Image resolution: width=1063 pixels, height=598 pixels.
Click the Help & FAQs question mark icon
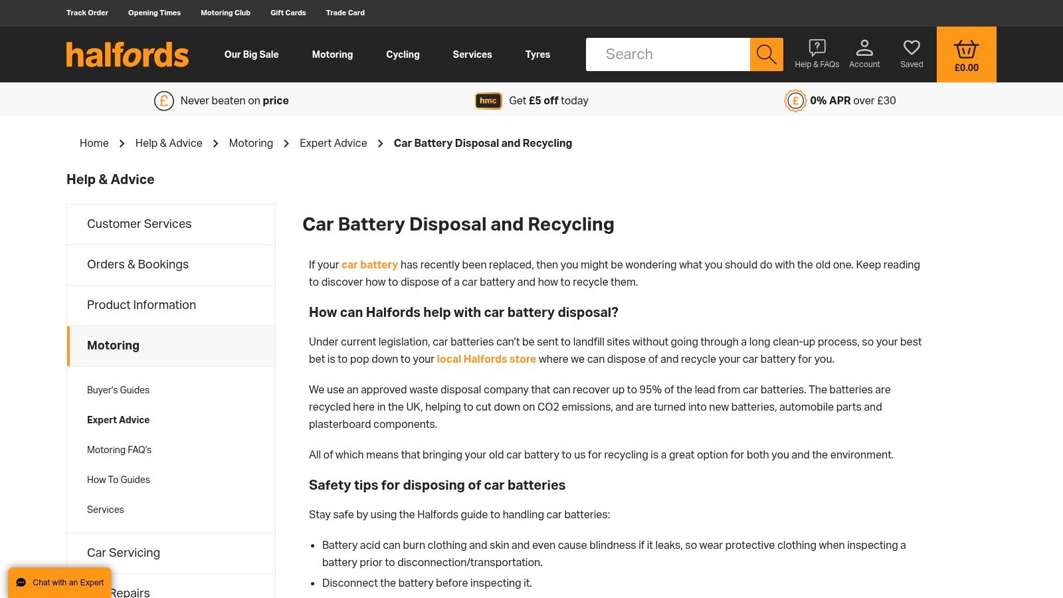(x=817, y=47)
